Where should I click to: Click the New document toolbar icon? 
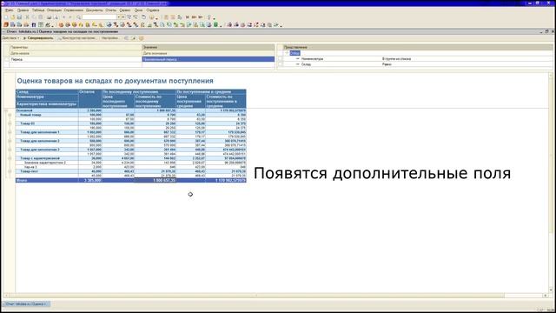pyautogui.click(x=6, y=17)
